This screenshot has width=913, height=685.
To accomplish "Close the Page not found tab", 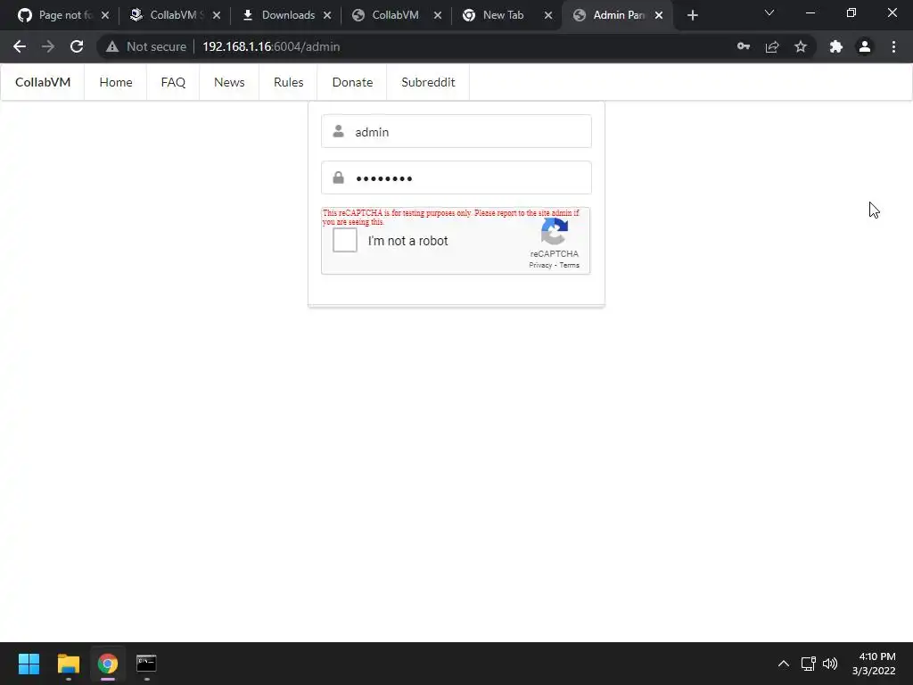I will coord(105,16).
